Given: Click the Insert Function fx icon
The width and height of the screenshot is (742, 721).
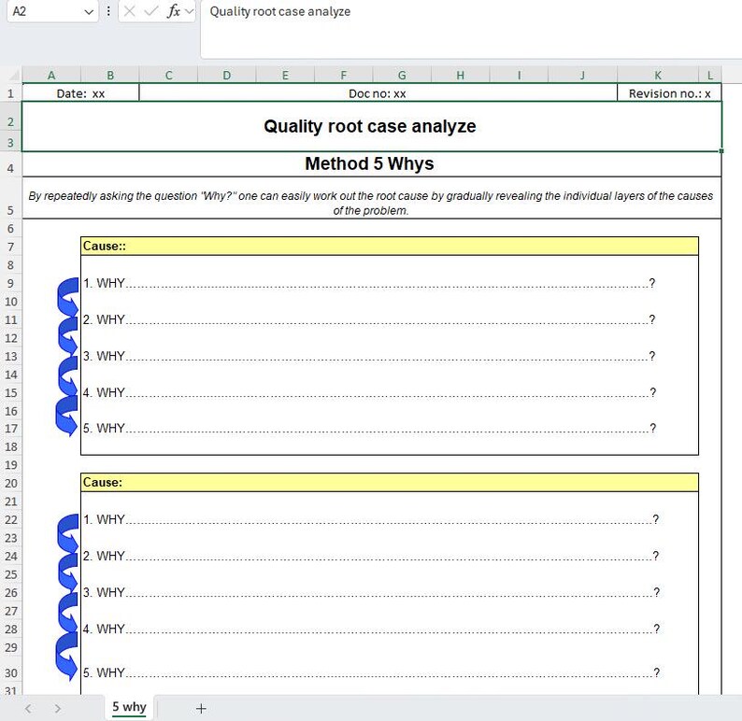Looking at the screenshot, I should pyautogui.click(x=174, y=11).
